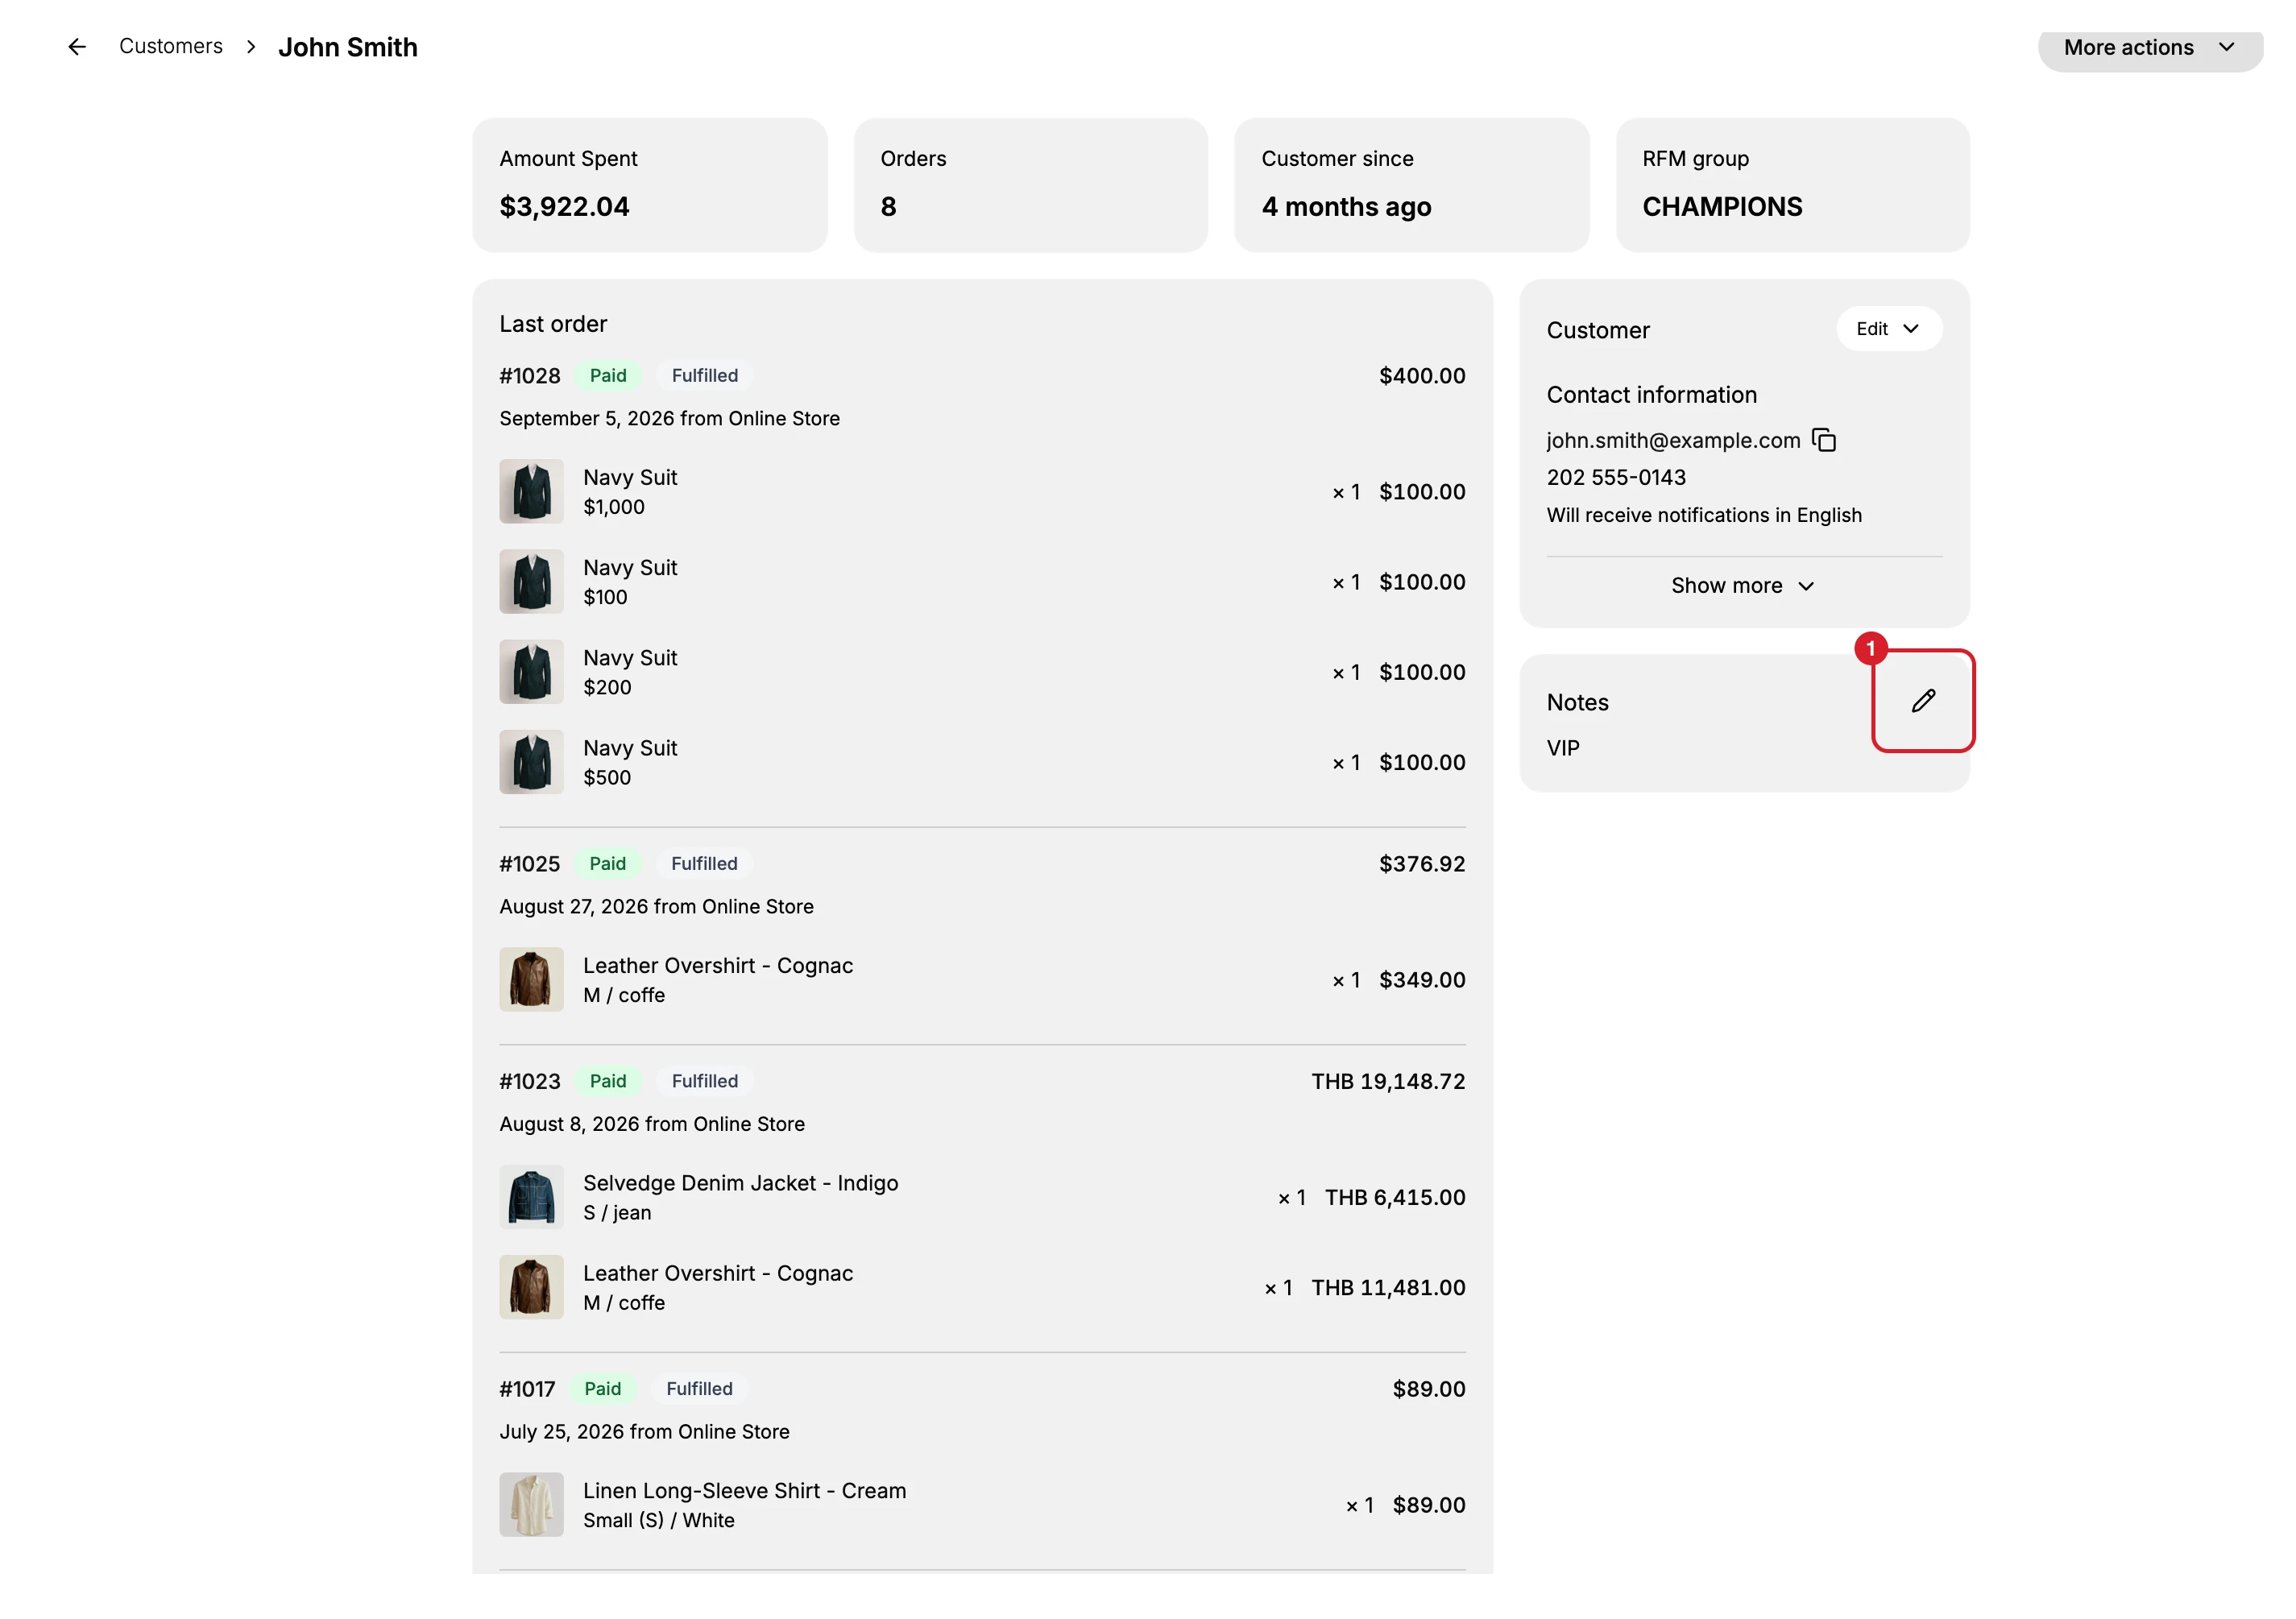
Task: Click the Customer since card
Action: 1412,185
